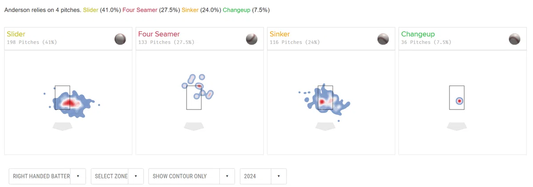Click the Slider heatmap red center
Screen dimensions: 533x187
(68, 103)
